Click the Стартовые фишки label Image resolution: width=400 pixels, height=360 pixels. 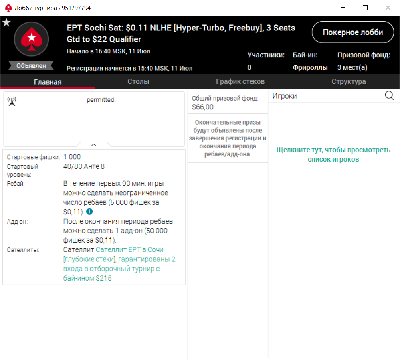click(x=34, y=157)
